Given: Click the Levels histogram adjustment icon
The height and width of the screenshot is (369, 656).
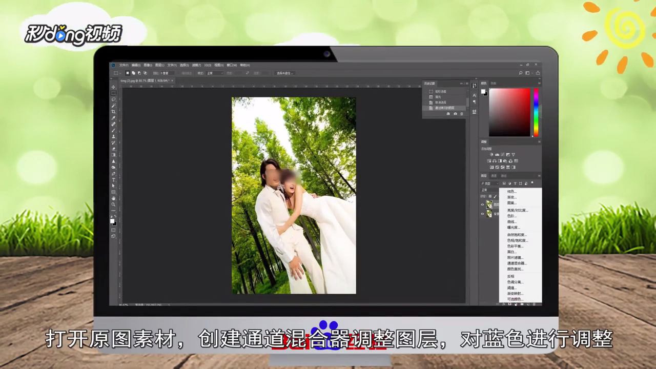Looking at the screenshot, I should pyautogui.click(x=497, y=154).
